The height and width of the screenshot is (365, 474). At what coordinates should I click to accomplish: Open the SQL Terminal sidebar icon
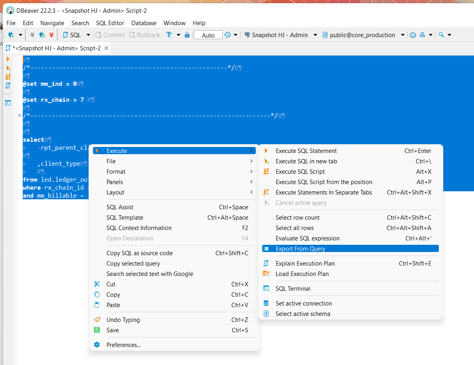(8, 103)
